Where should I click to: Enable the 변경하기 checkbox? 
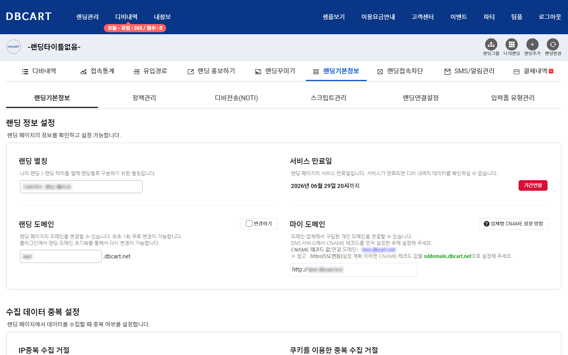coord(249,223)
